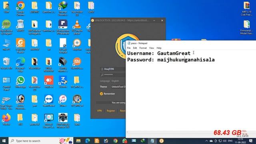Image resolution: width=256 pixels, height=144 pixels.
Task: Open the View menu in Notepad
Action: (x=152, y=48)
